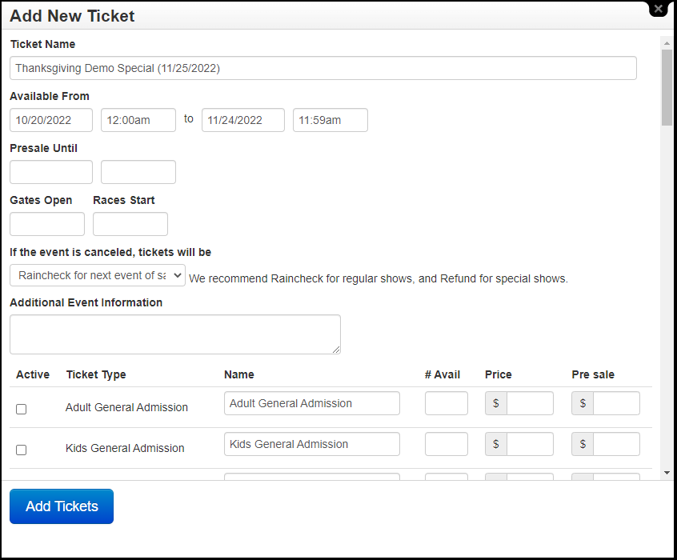Click the Presale Until date field

tap(50, 172)
